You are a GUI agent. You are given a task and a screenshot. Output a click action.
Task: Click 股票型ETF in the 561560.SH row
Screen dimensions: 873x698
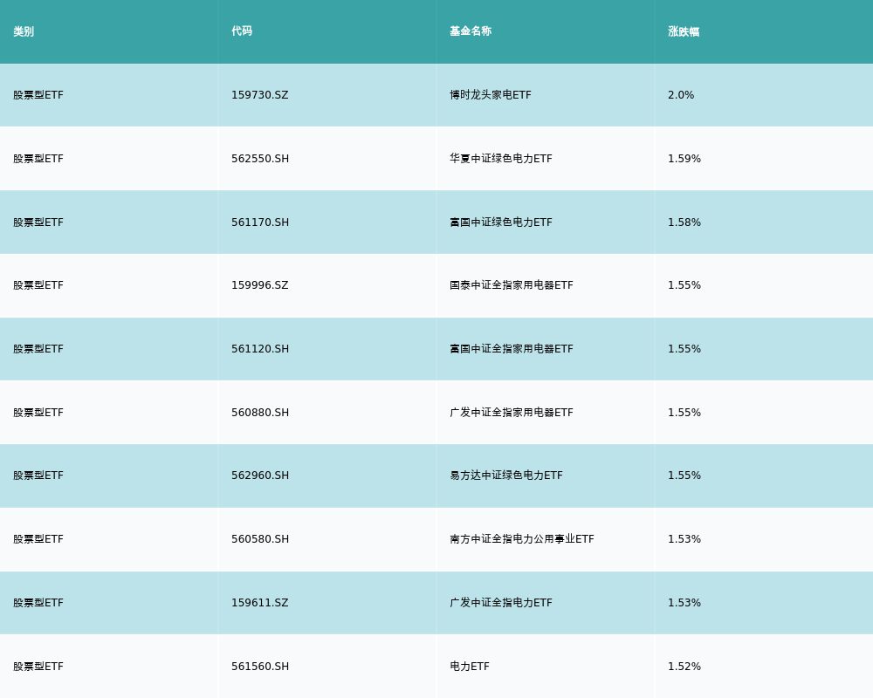[38, 667]
